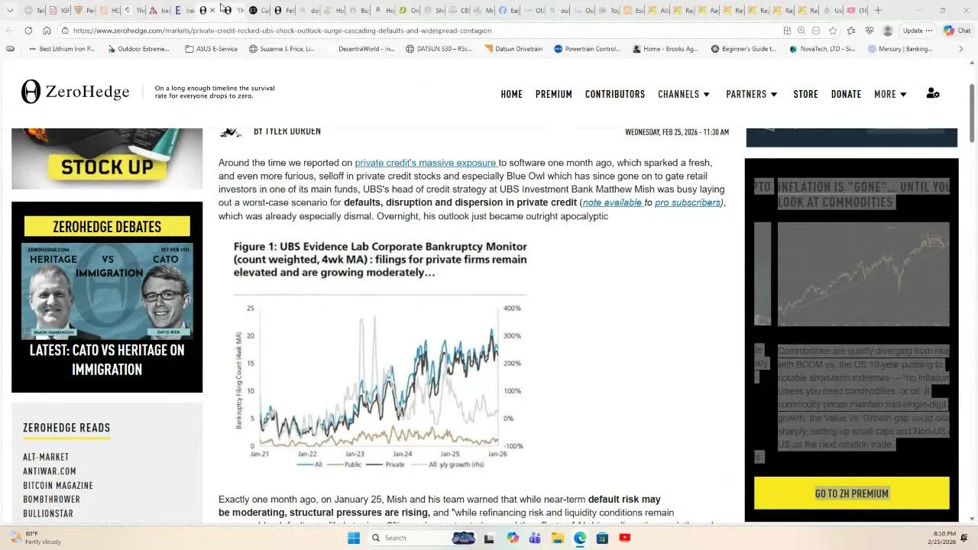Open BULLIONSTAR in ZeroHedge Reads
This screenshot has width=978, height=550.
pyautogui.click(x=48, y=513)
